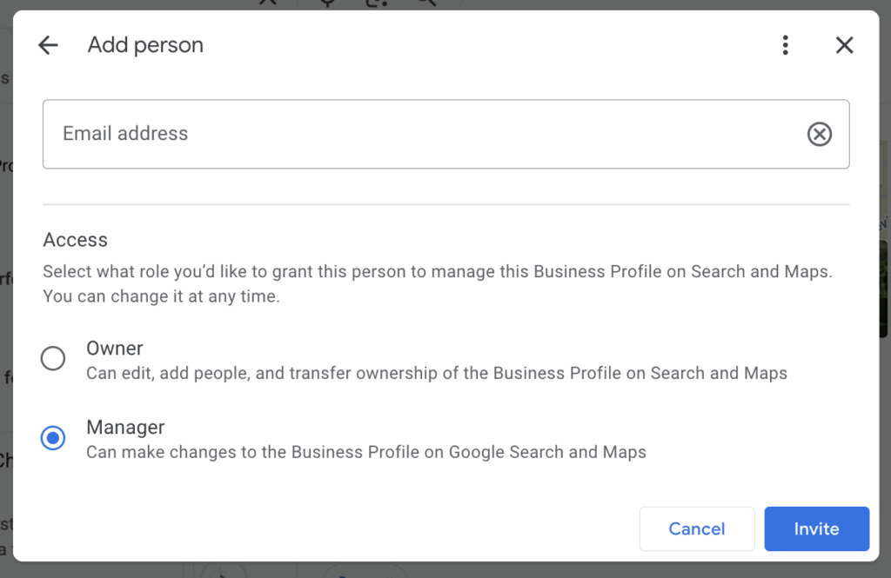This screenshot has height=578, width=891.
Task: Click the "Manager" role label text
Action: point(125,428)
